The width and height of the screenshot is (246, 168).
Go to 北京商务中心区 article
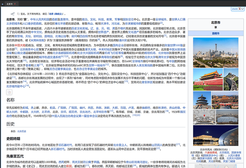tap(29, 49)
